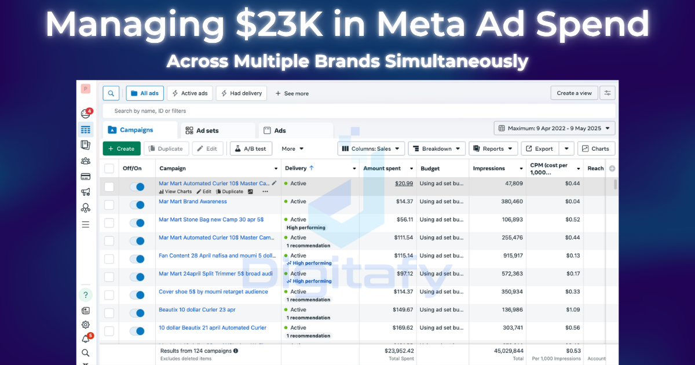
Task: Click the A/B test button
Action: point(251,149)
